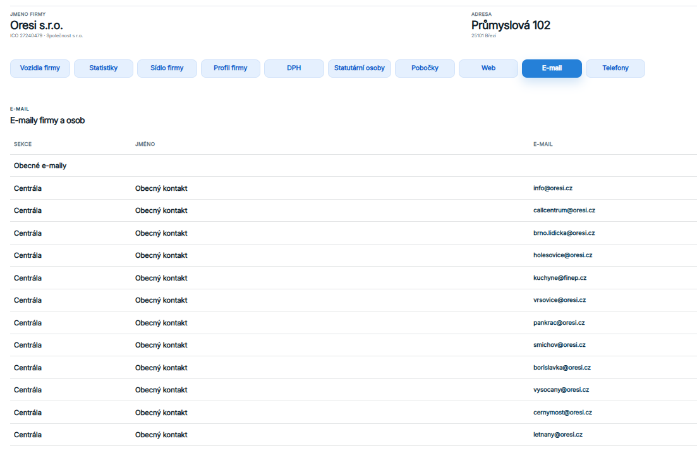Open the Telefony tab
This screenshot has width=697, height=465.
(615, 68)
